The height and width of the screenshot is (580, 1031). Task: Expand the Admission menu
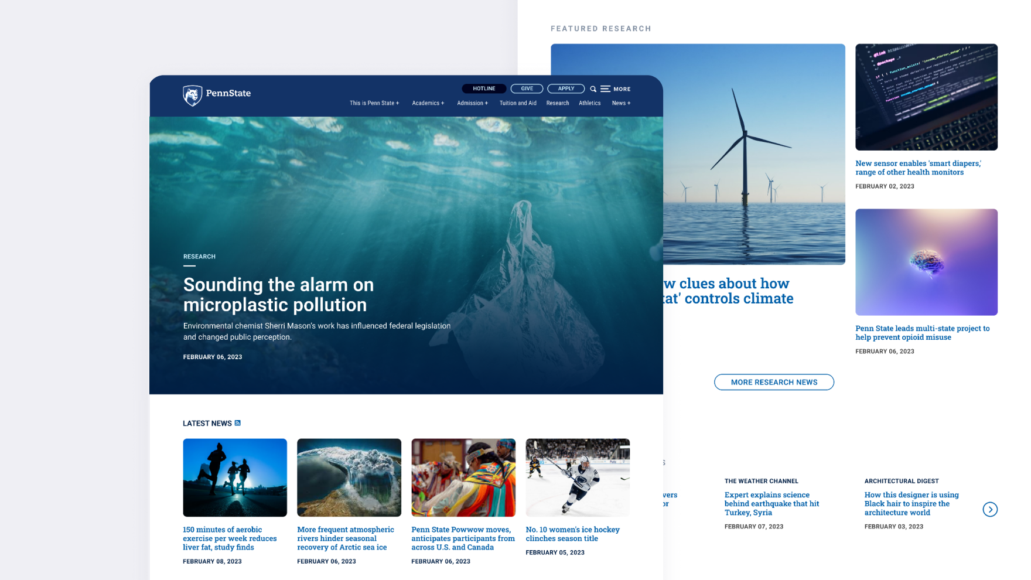point(472,103)
